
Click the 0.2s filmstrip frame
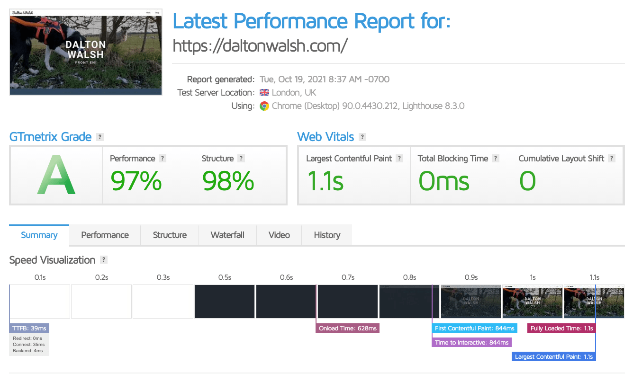[101, 302]
